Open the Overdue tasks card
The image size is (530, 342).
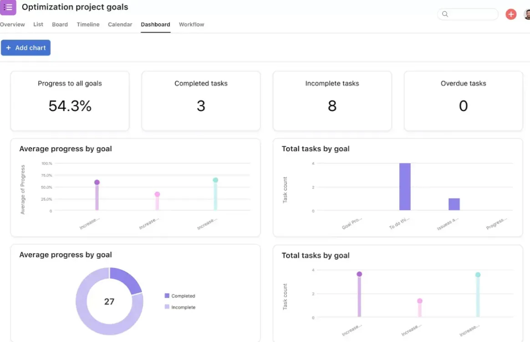[464, 101]
